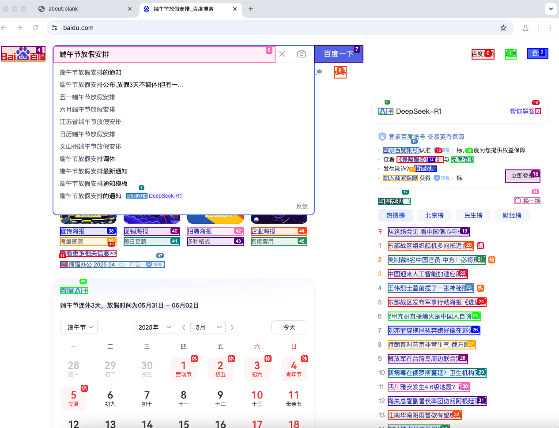Screen dimensions: 559x428
Task: Close the 端午节放假安排_百度搜索 tab
Action: 235,9
